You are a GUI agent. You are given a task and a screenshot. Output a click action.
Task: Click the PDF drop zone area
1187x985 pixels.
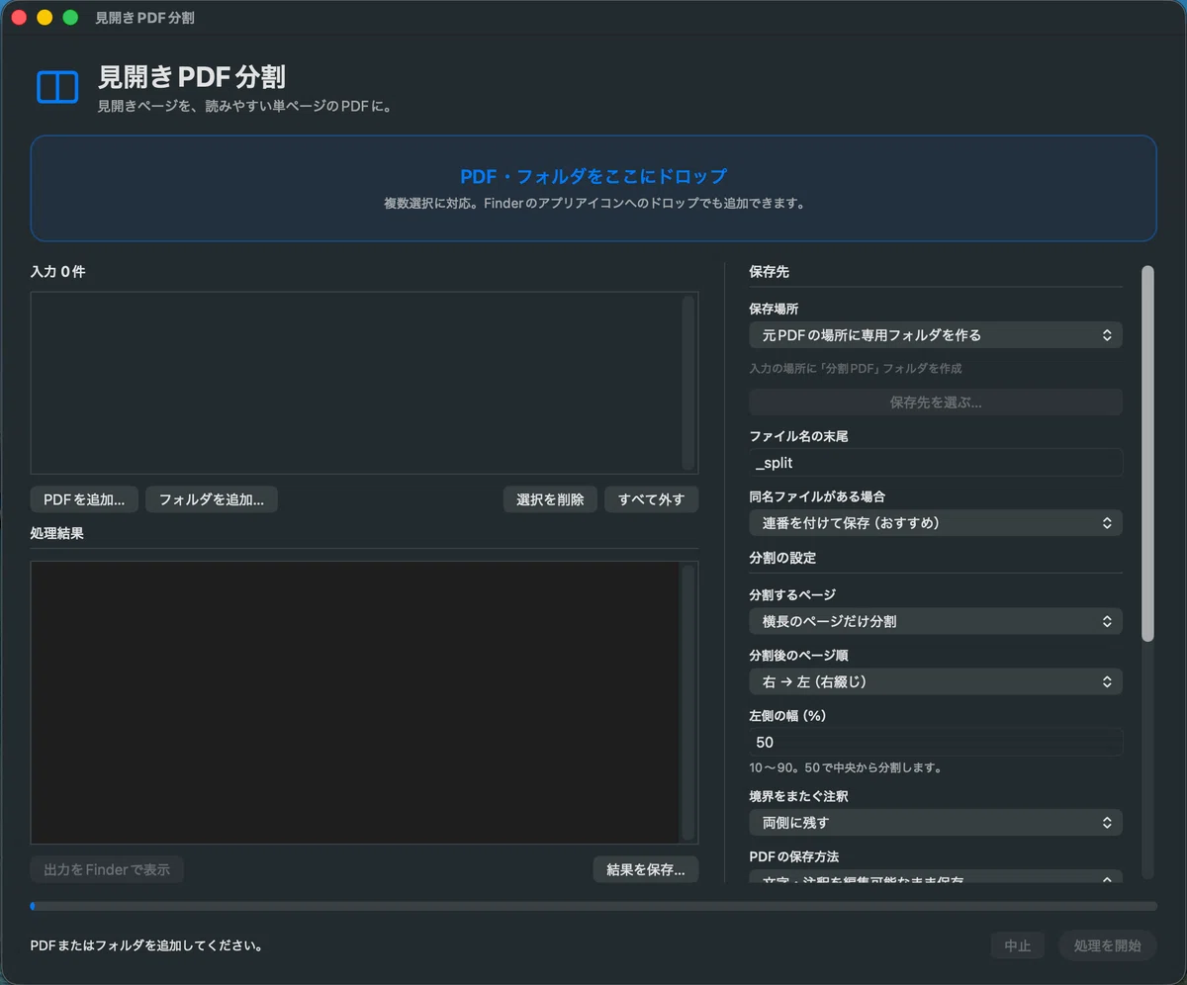(593, 188)
